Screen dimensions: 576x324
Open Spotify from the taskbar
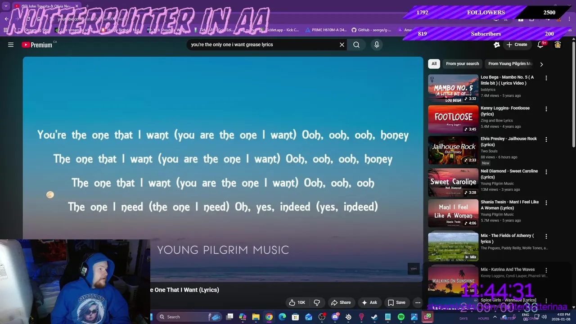coord(401,317)
